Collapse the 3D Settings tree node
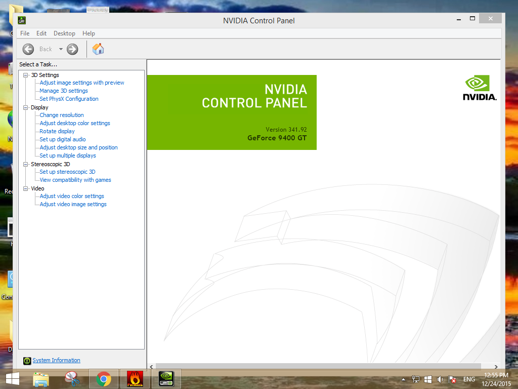This screenshot has height=389, width=518. click(25, 75)
